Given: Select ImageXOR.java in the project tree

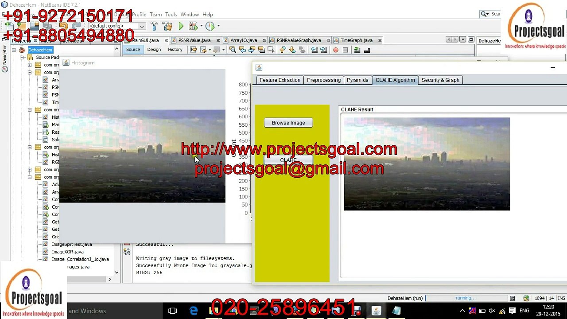Looking at the screenshot, I should point(67,252).
